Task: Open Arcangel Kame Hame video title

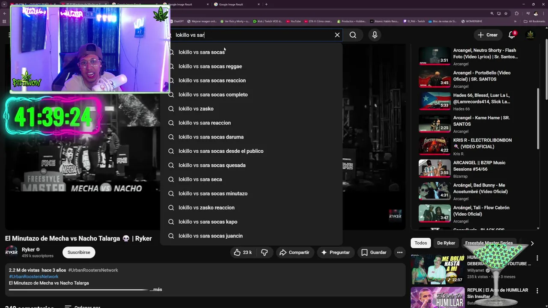Action: (x=482, y=121)
